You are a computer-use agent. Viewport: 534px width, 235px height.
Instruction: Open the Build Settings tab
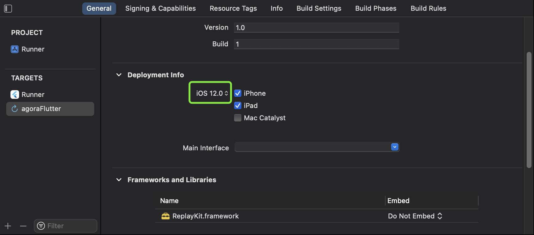pos(319,9)
